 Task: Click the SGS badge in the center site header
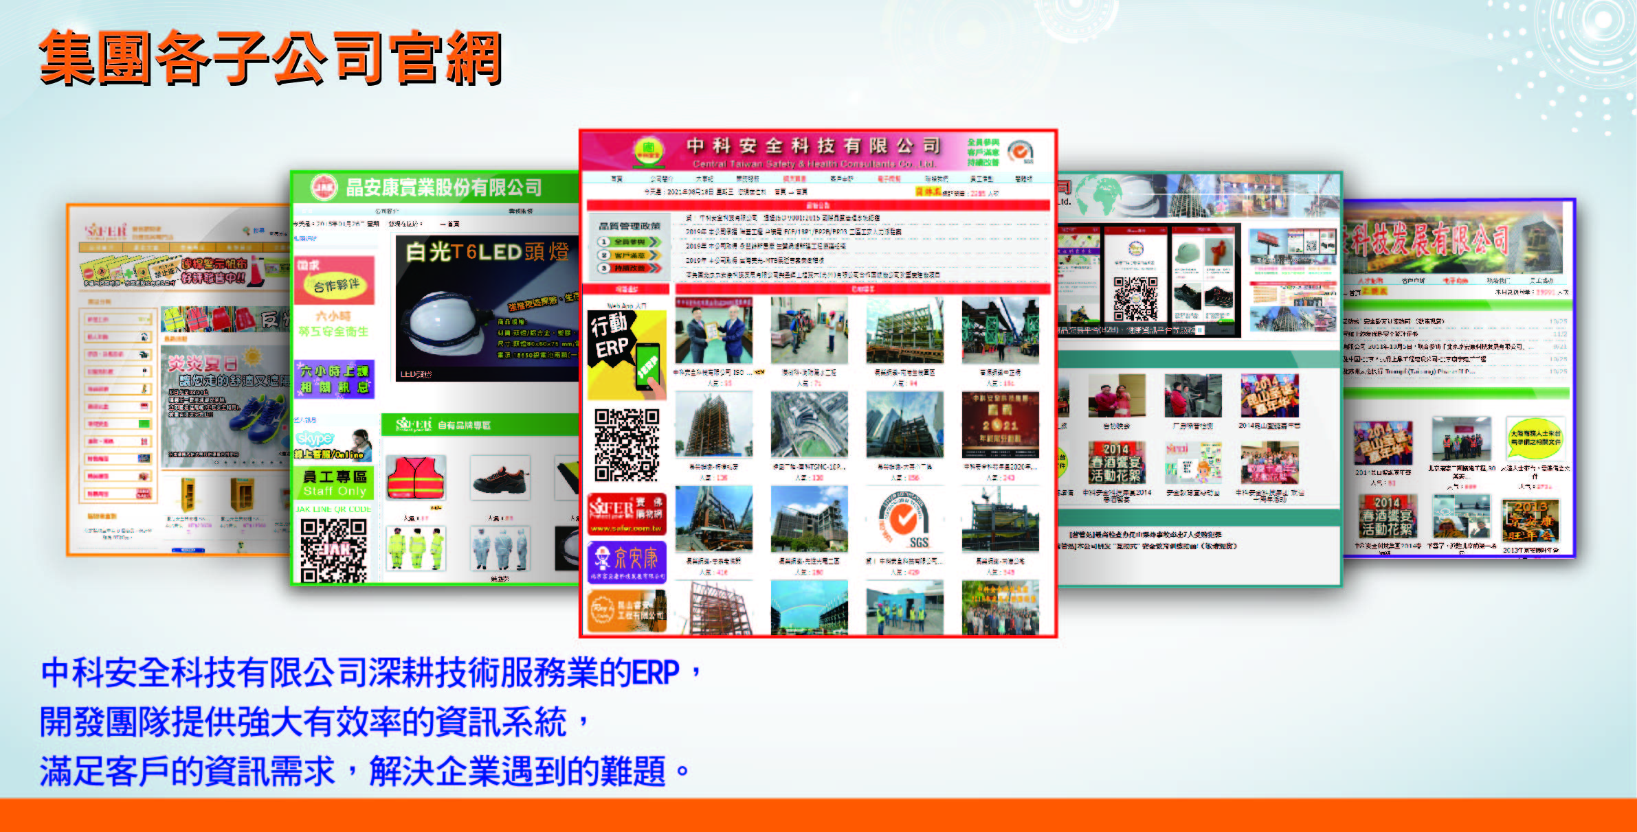pos(1021,151)
